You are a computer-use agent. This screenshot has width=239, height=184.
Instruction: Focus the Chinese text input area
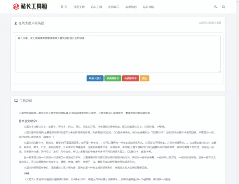click(118, 54)
